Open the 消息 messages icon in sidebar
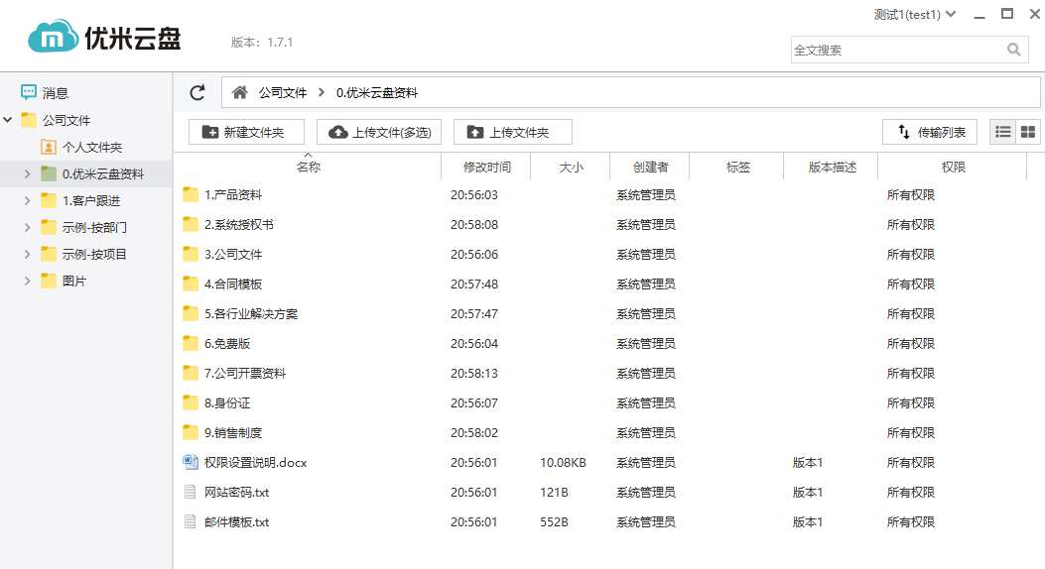The image size is (1045, 569). coord(29,92)
